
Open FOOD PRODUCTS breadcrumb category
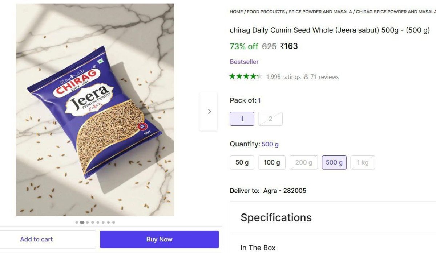click(266, 12)
